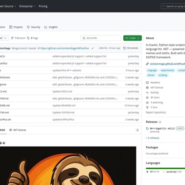Screen dimensions: 185x185
Task: Open W++ Ingot CLI v0.2.2 release
Action: pyautogui.click(x=162, y=128)
